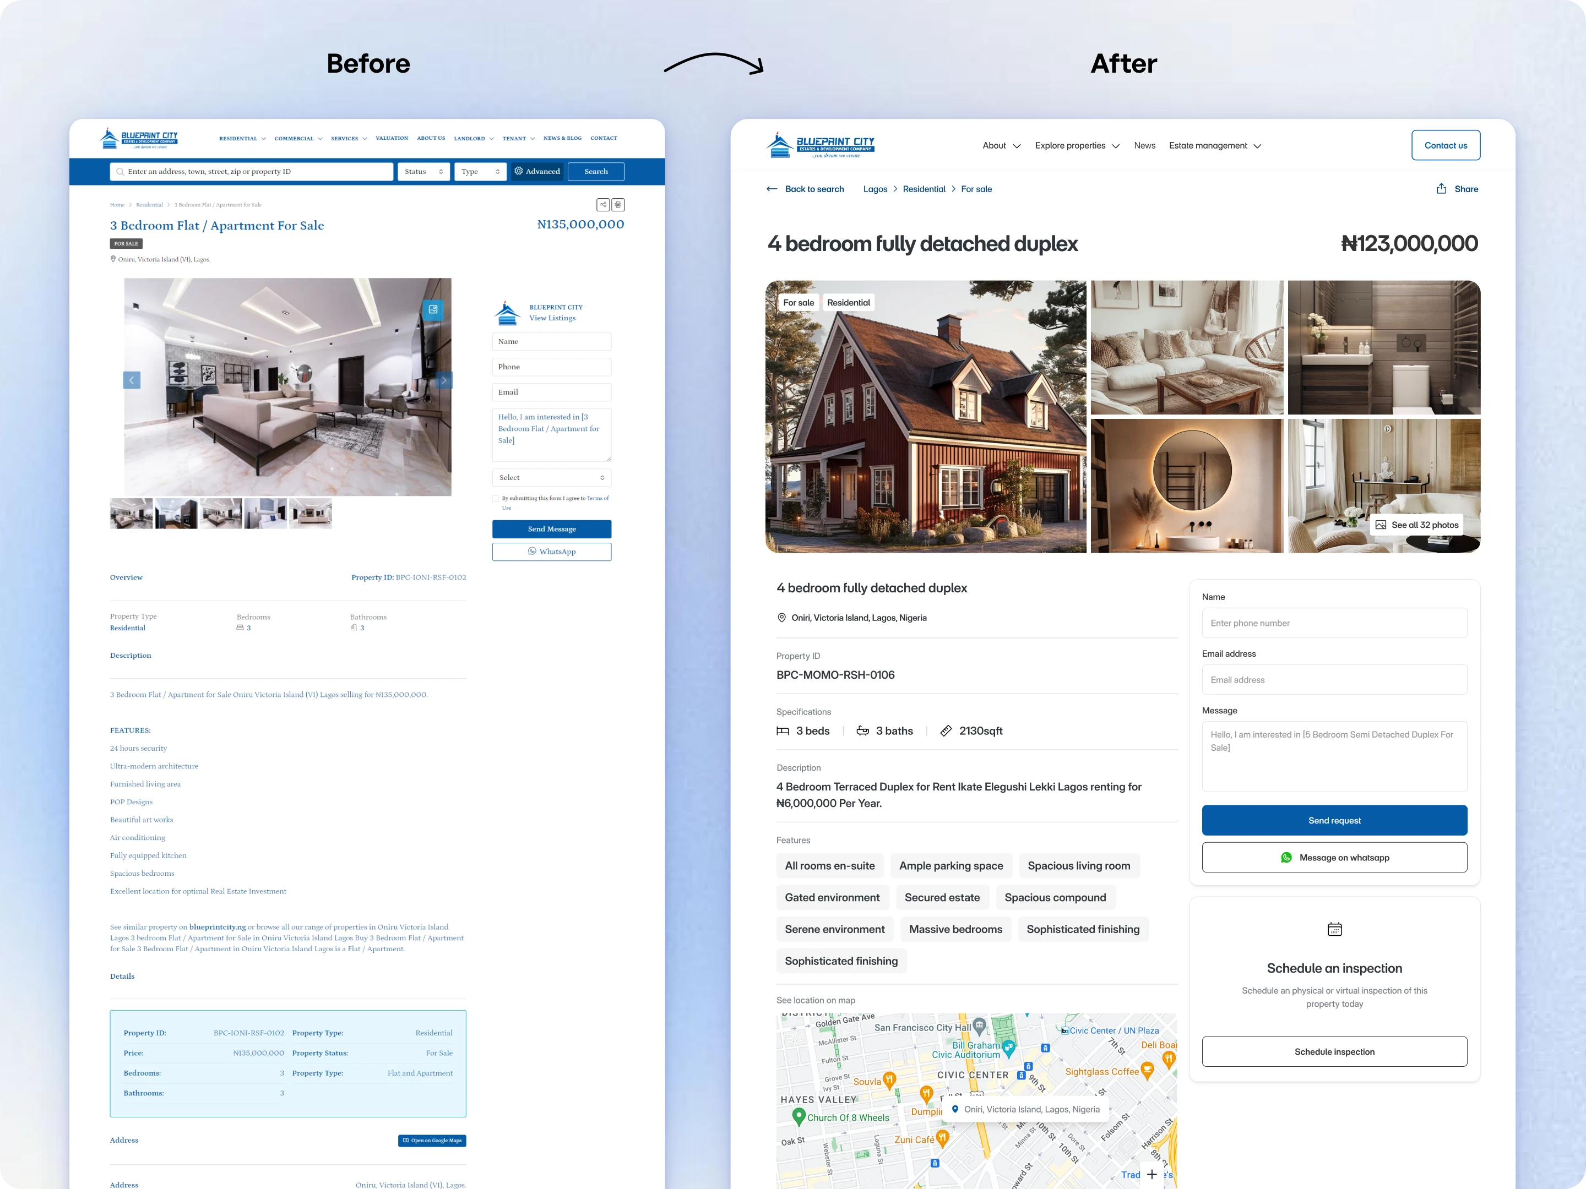Click the plus zoom icon on the map
This screenshot has height=1189, width=1586.
pyautogui.click(x=1152, y=1174)
